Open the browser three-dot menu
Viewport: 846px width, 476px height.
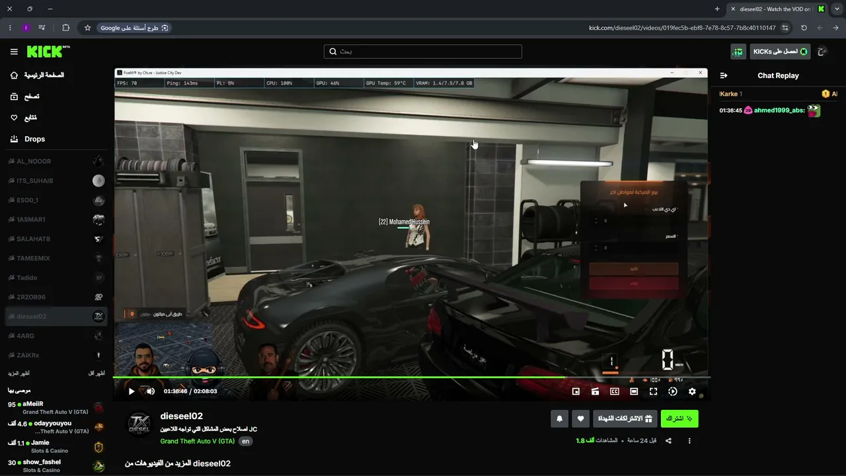pos(9,28)
